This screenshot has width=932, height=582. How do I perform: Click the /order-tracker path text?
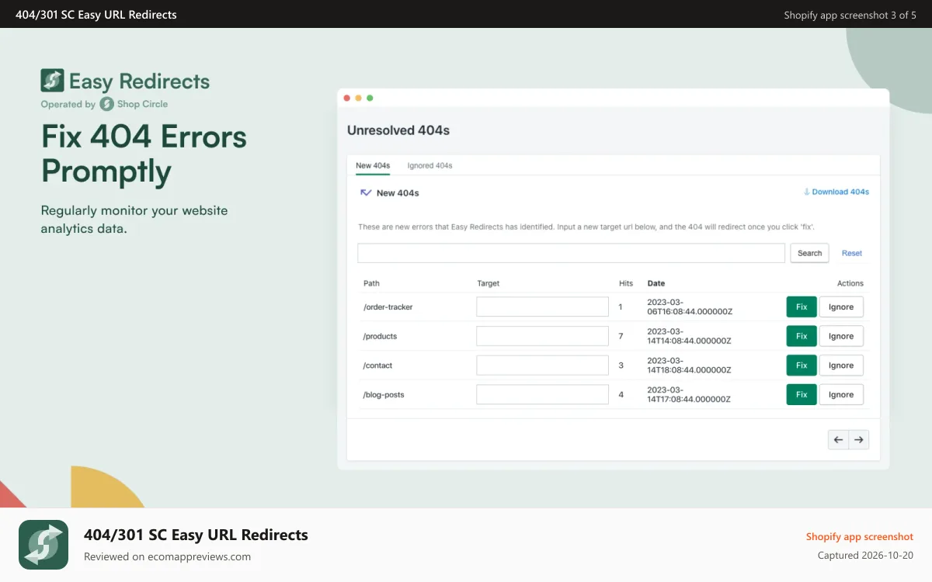(x=388, y=307)
